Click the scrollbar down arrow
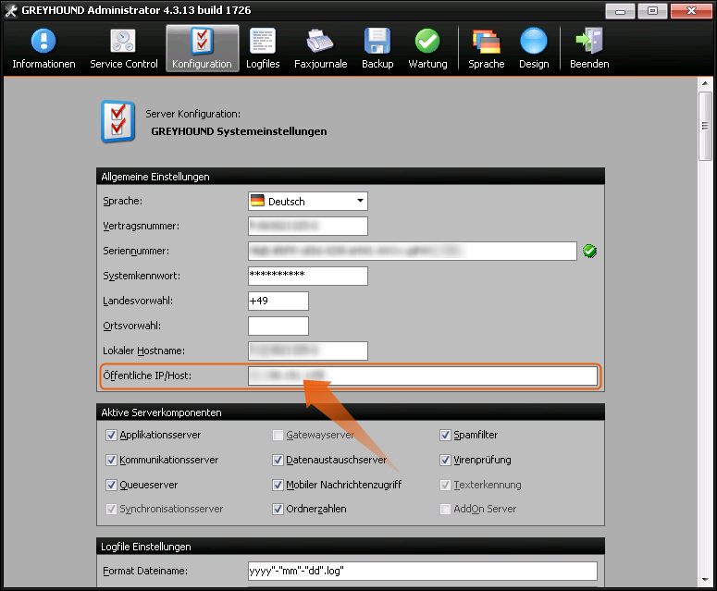Viewport: 717px width, 591px height. tap(705, 580)
